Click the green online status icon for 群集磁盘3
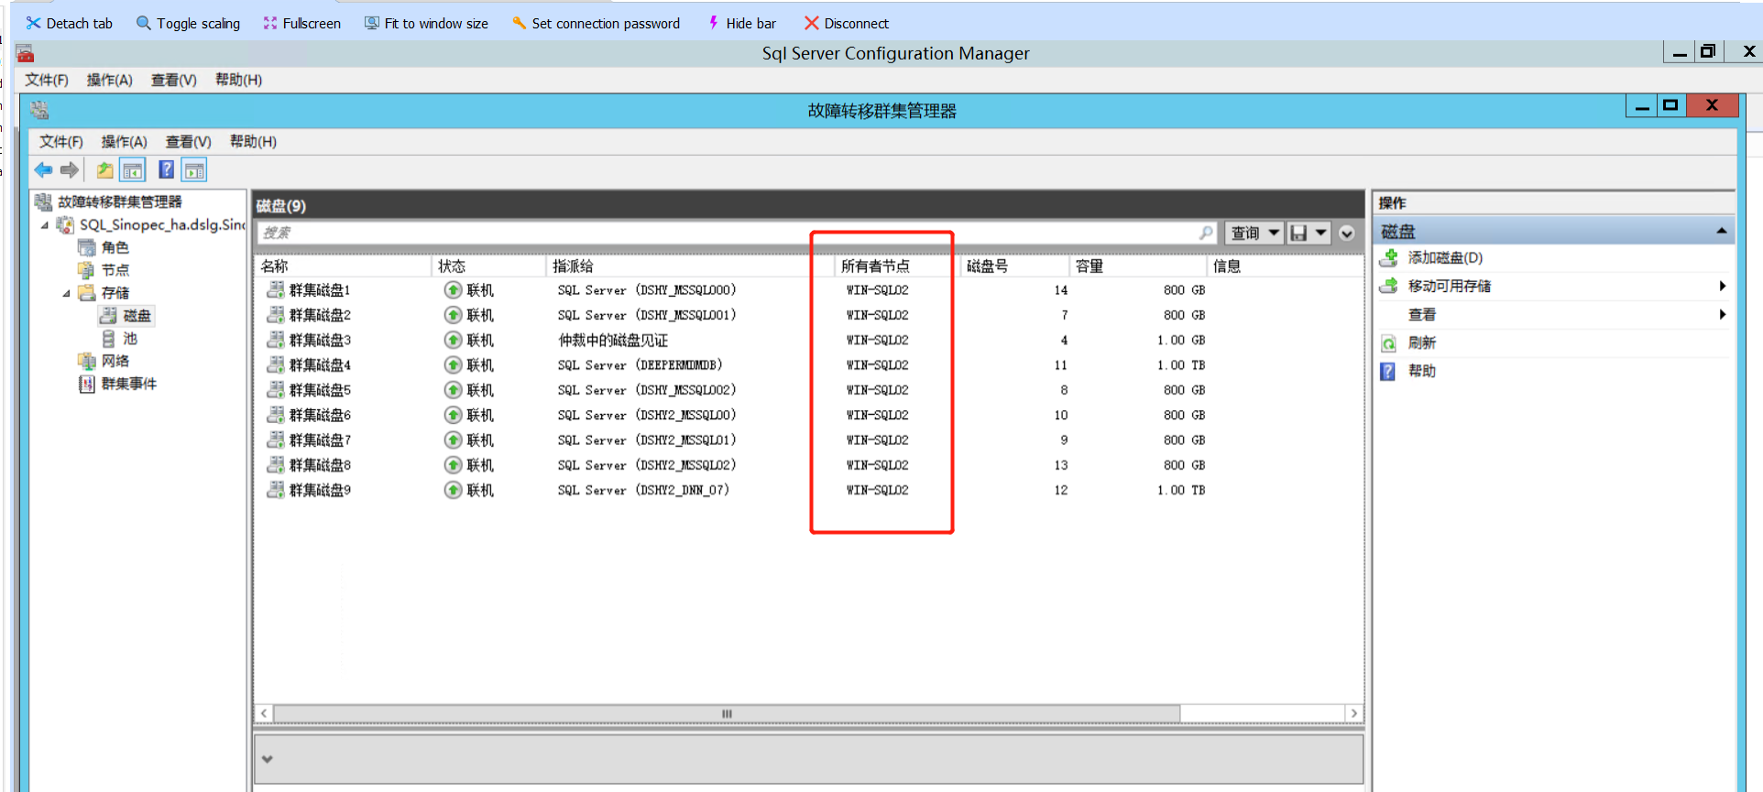Screen dimensions: 1763x792 click(453, 340)
